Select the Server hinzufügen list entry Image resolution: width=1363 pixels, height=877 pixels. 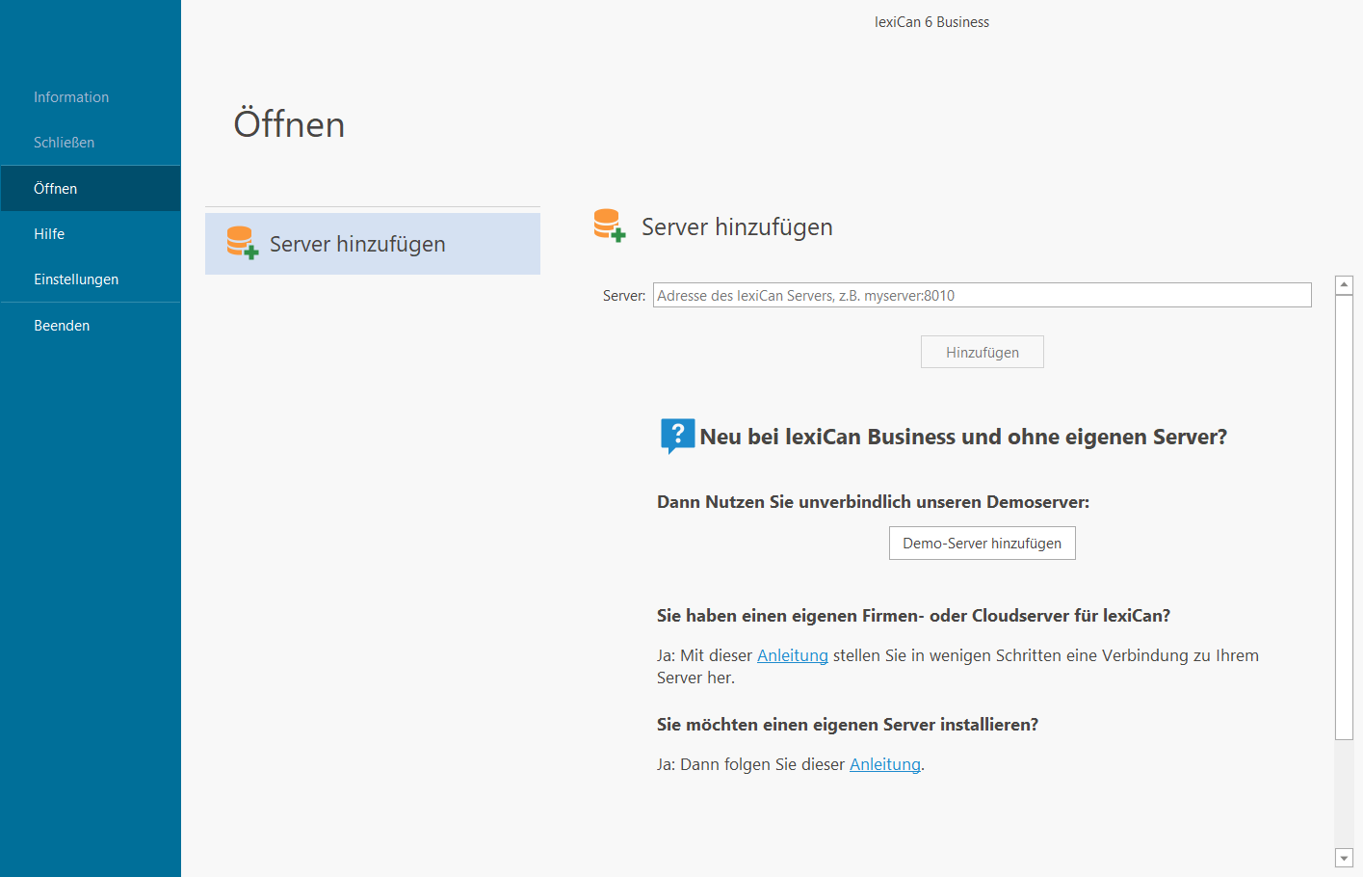[373, 244]
